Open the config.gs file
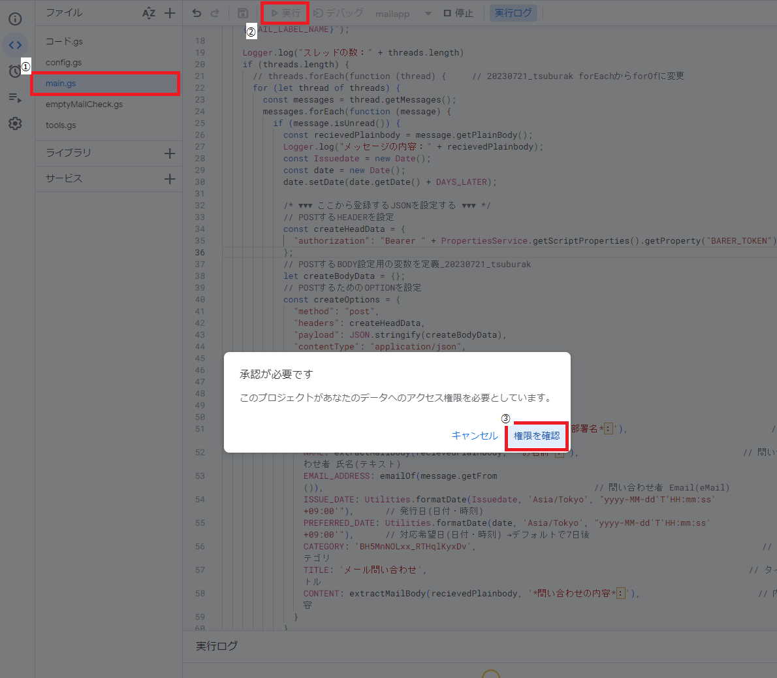The image size is (777, 678). (63, 63)
